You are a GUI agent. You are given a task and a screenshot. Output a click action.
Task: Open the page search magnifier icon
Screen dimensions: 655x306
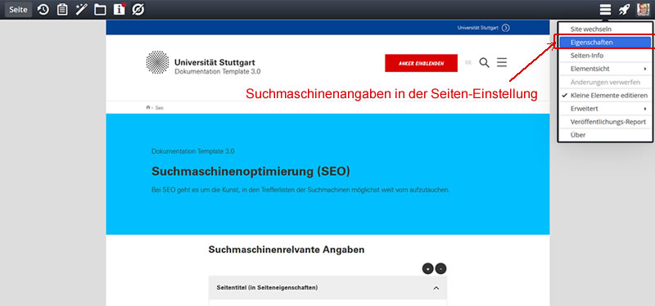484,63
